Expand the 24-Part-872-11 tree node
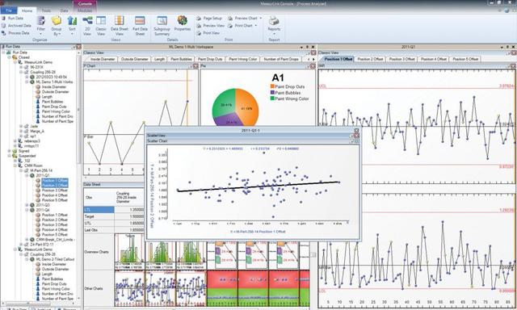The height and width of the screenshot is (310, 517). pos(21,245)
